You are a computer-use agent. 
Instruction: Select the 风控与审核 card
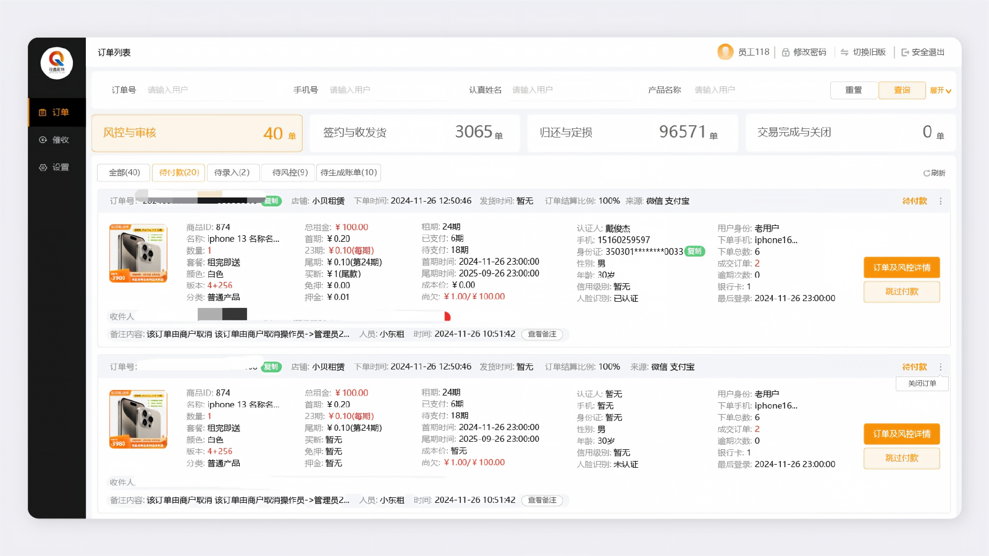[x=197, y=133]
